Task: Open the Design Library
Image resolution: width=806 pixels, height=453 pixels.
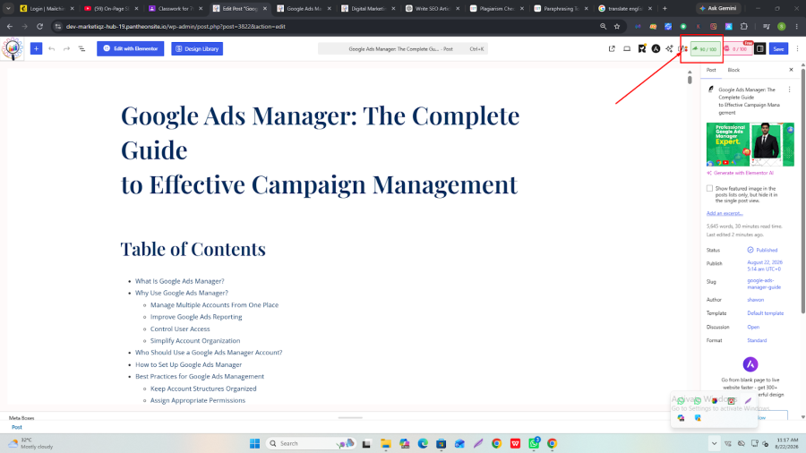Action: point(197,49)
